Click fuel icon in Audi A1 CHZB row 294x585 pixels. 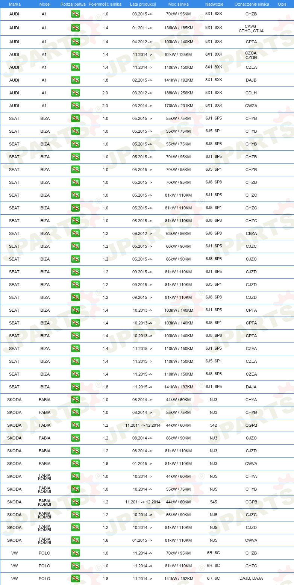75,14
